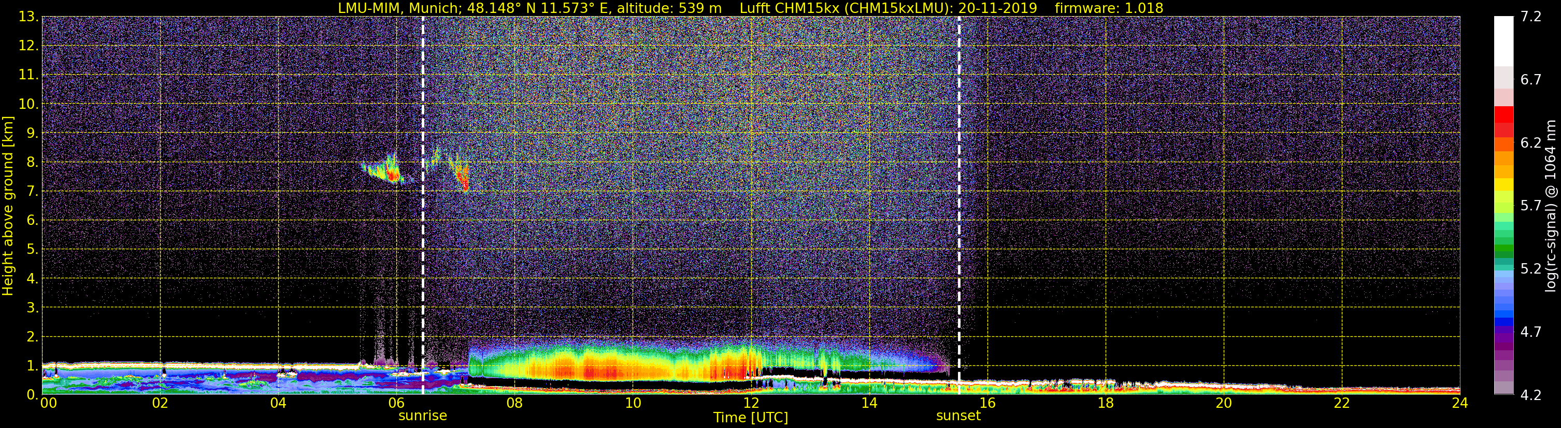Viewport: 1561px width, 428px height.
Task: Click the 1 tick on the height axis
Action: click(x=32, y=365)
